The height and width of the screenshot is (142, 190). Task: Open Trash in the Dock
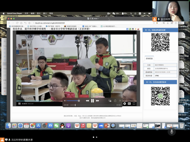coord(182,125)
